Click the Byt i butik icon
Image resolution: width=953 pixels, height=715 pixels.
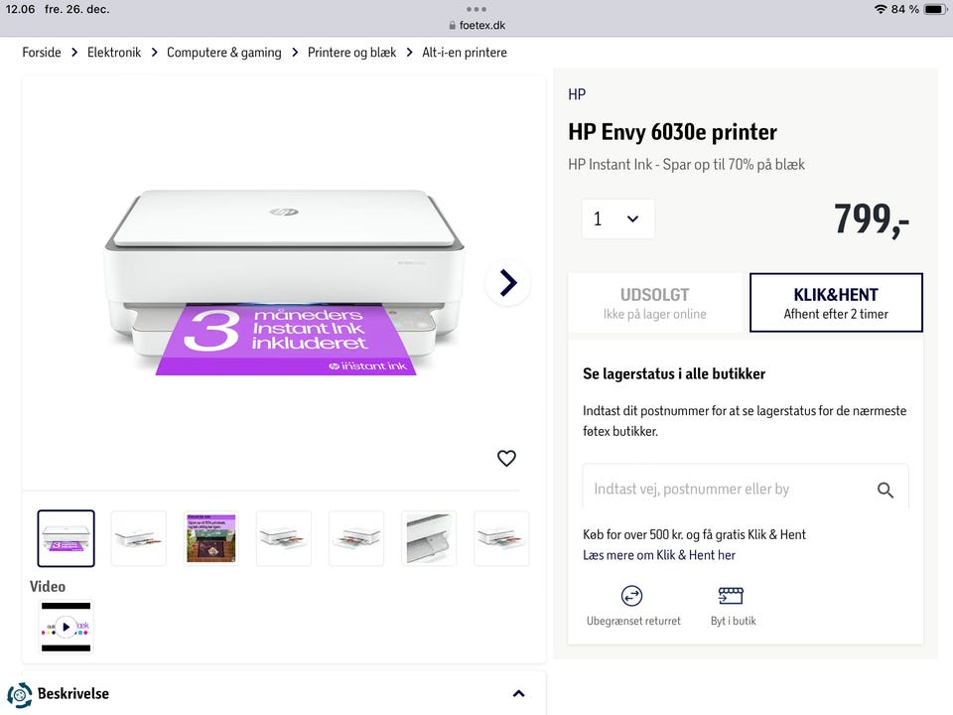pos(732,596)
